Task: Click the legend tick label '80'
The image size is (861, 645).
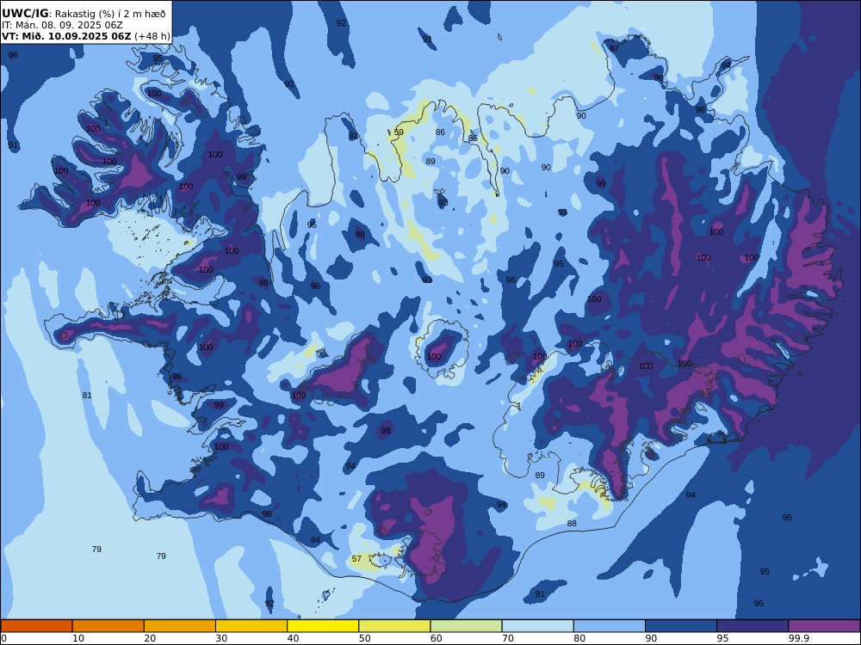Action: pos(579,638)
